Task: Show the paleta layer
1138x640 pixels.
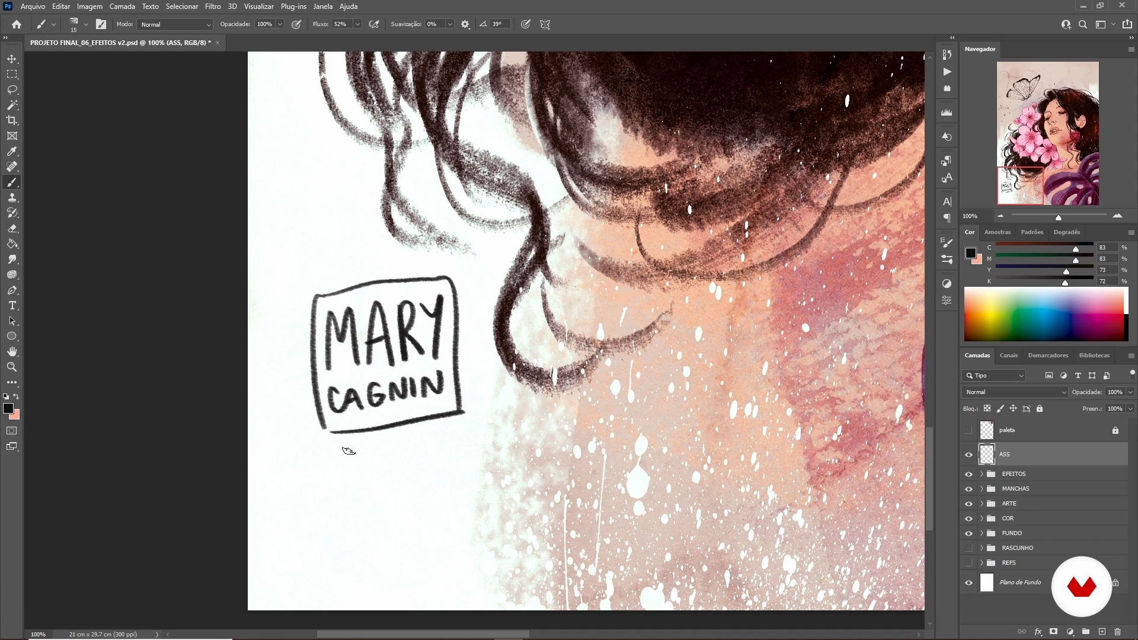Action: pos(969,430)
